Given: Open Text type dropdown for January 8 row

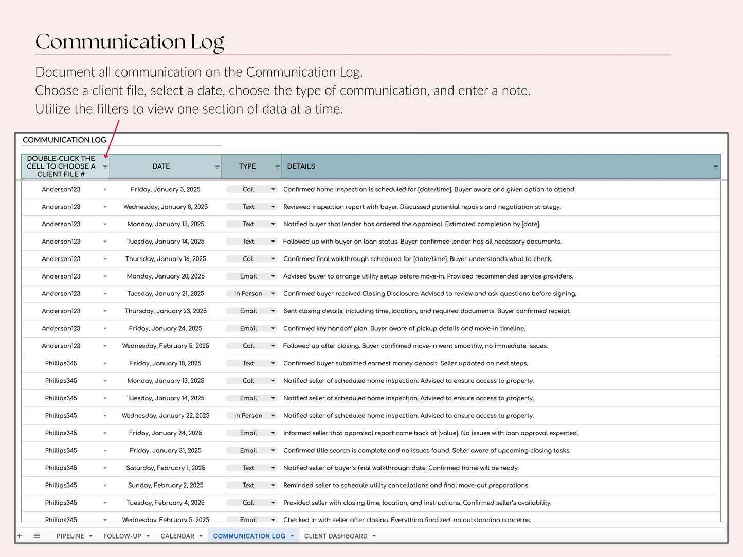Looking at the screenshot, I should tap(251, 207).
